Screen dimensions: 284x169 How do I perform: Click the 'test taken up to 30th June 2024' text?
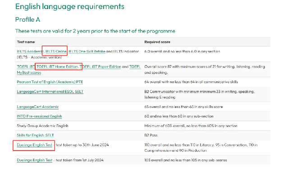[x=82, y=145]
